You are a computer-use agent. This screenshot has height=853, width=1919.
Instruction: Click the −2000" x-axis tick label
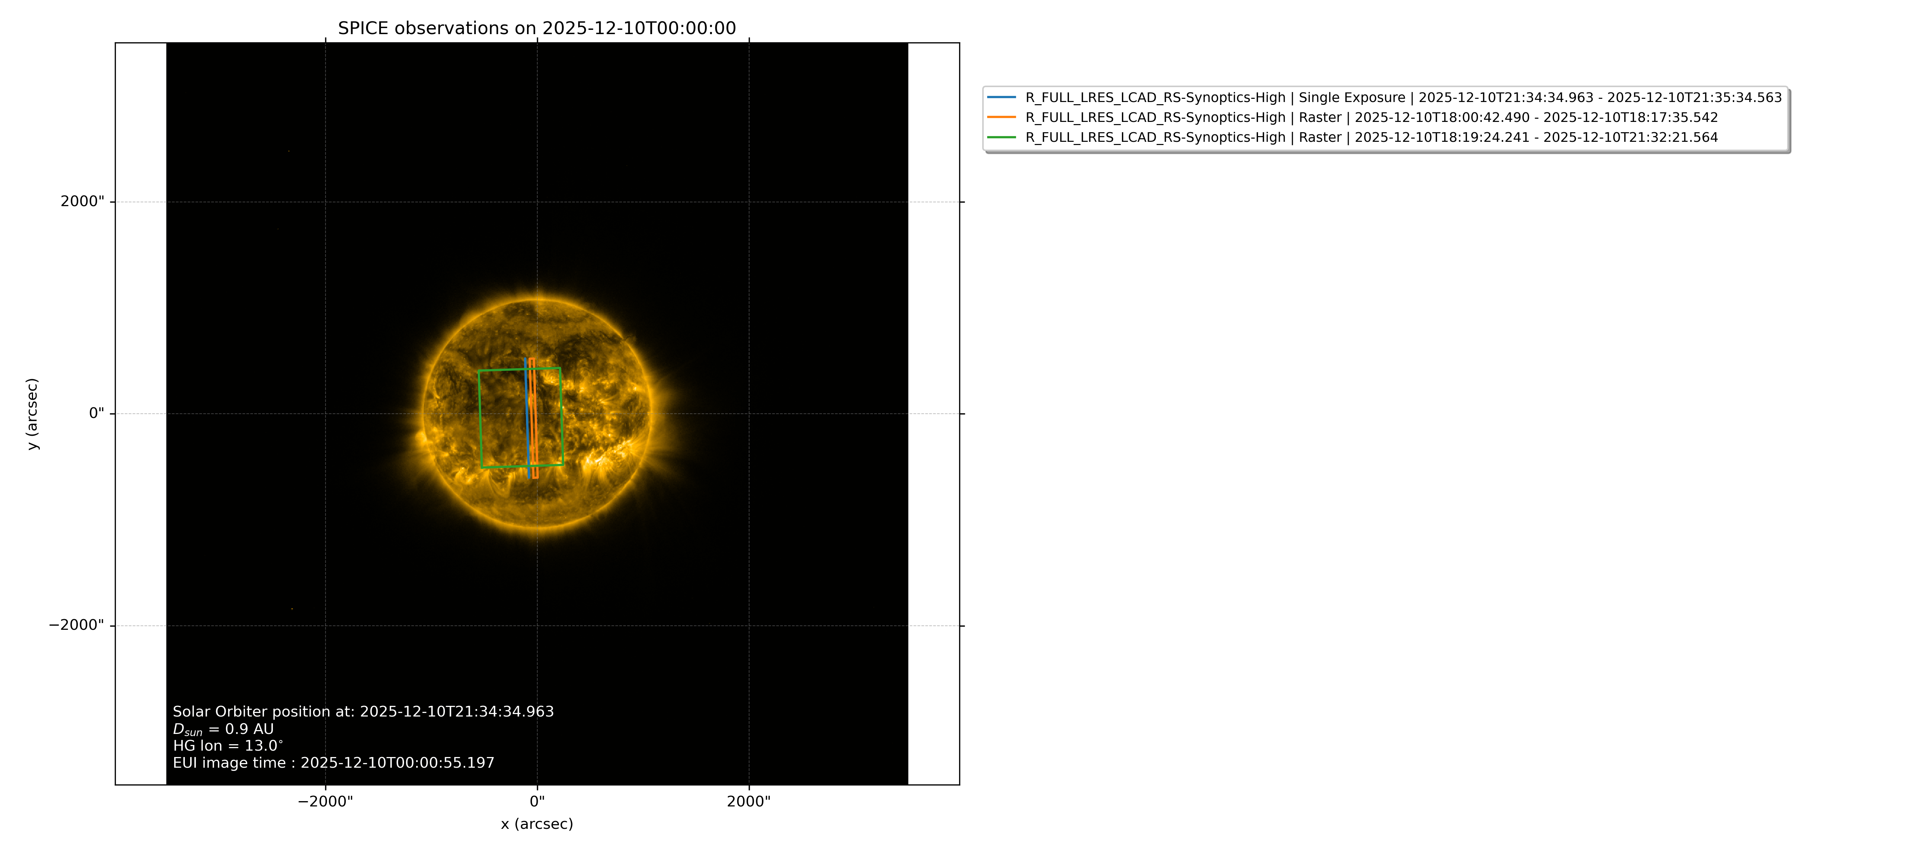coord(325,801)
